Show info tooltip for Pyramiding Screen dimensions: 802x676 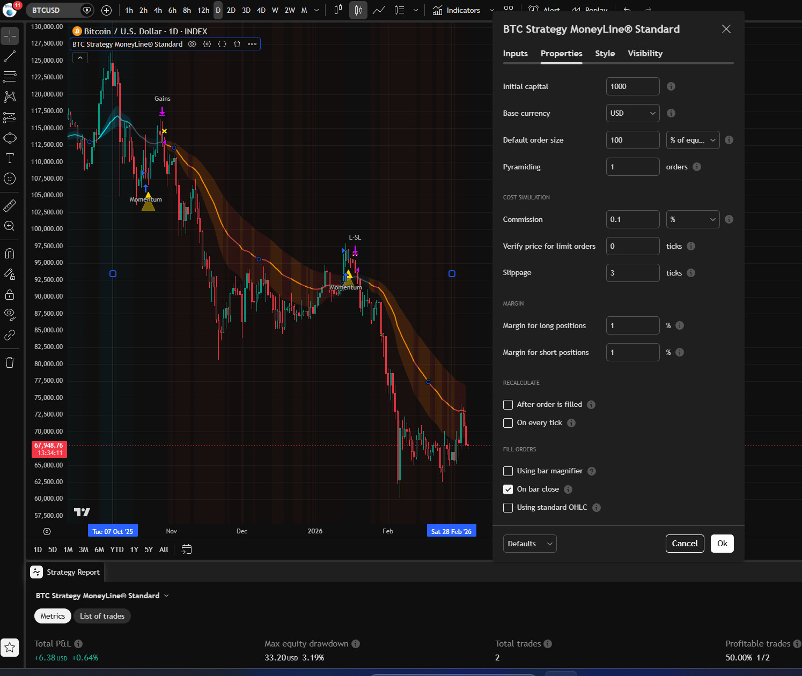pos(697,167)
